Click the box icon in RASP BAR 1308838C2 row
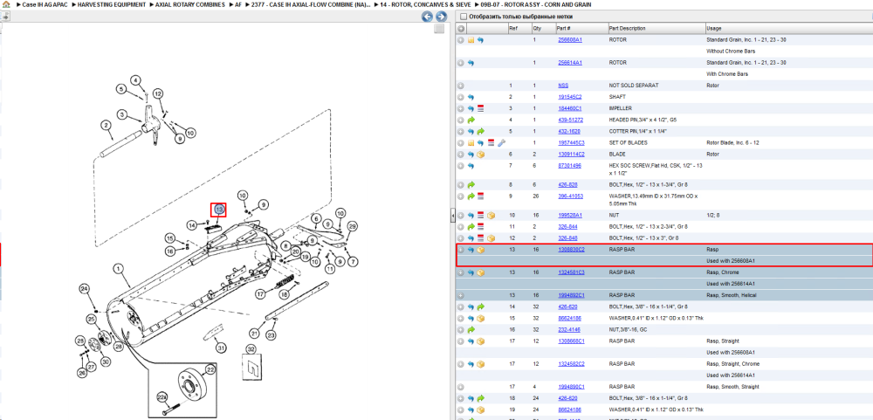 pyautogui.click(x=480, y=250)
